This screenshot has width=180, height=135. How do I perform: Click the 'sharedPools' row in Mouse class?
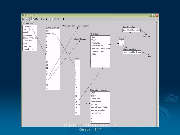[30, 49]
